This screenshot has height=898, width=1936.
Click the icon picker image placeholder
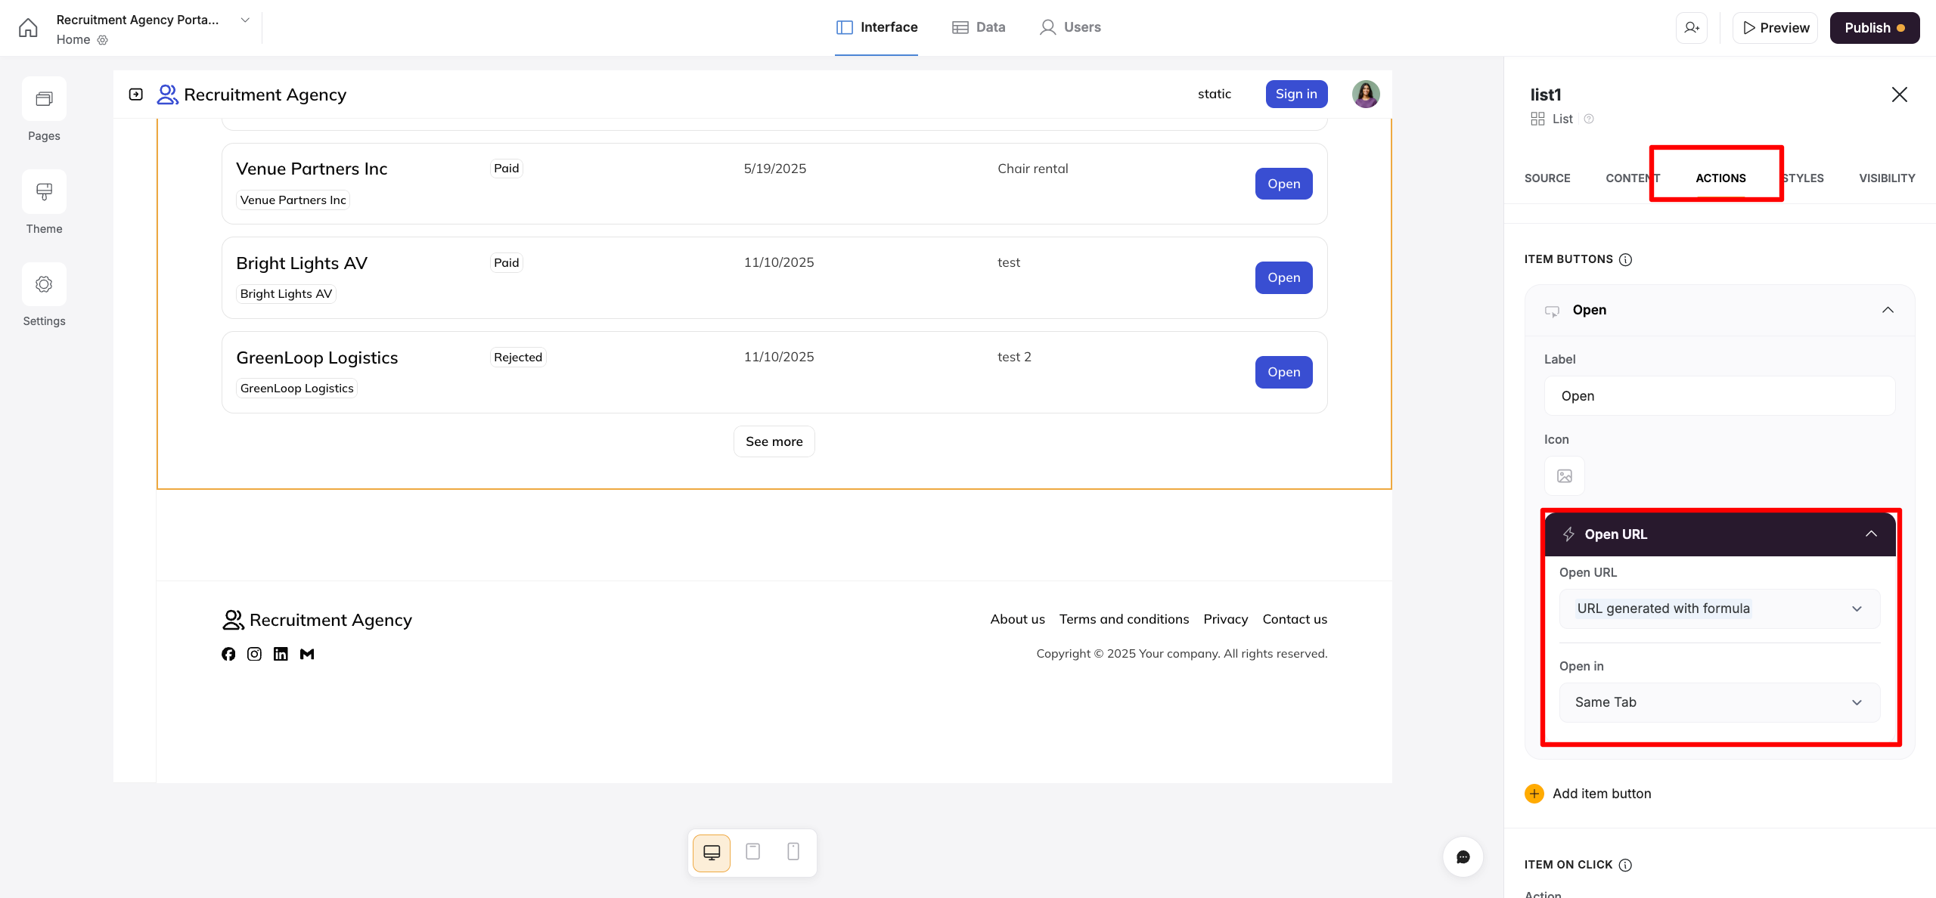coord(1564,476)
